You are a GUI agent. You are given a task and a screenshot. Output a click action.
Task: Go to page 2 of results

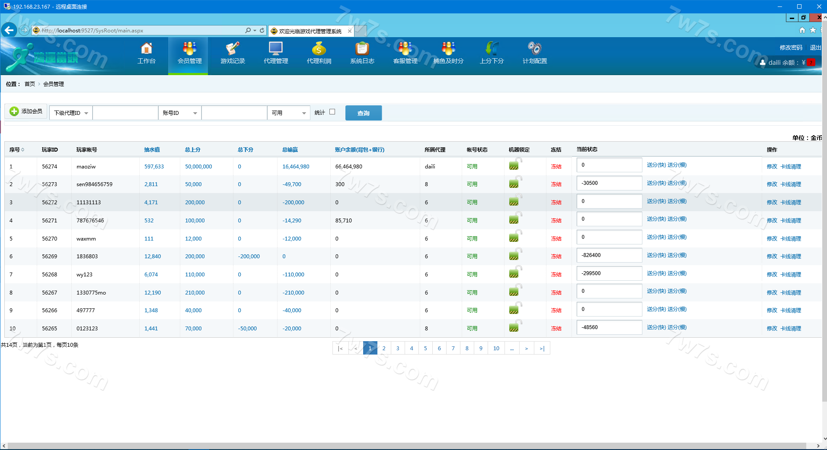[384, 349]
